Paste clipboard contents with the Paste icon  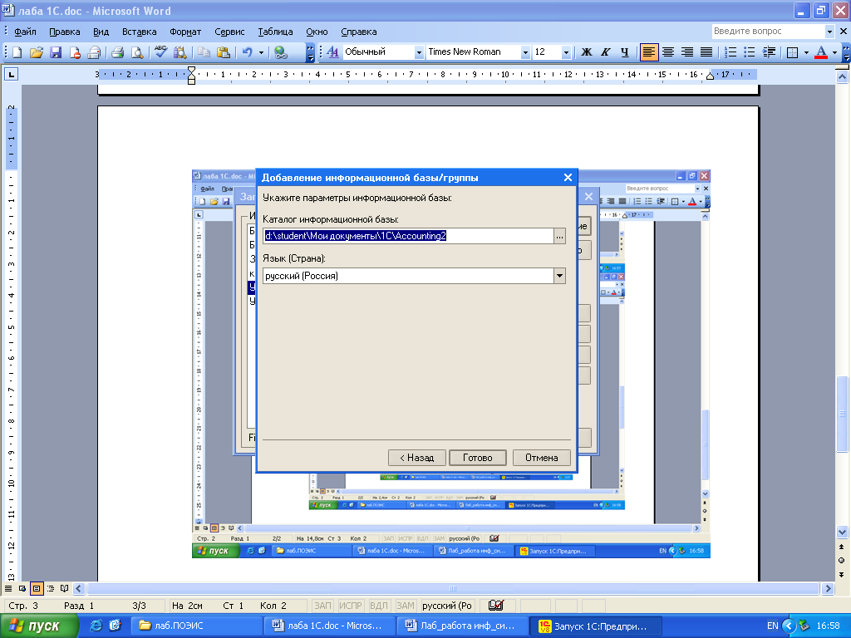(223, 52)
